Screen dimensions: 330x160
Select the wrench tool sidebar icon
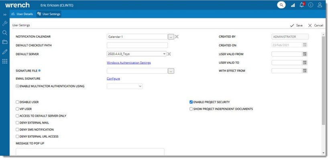point(5,23)
